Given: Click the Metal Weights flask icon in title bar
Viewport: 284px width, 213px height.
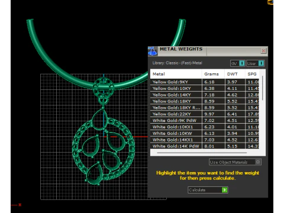Looking at the screenshot, I should [153, 51].
